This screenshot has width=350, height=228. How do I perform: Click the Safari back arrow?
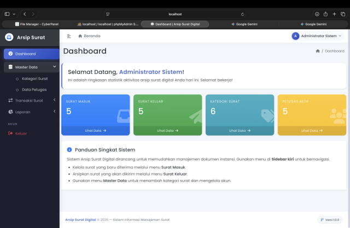(25, 14)
